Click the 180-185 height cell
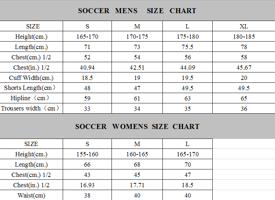Image resolution: width=275 pixels, height=200 pixels. pyautogui.click(x=244, y=37)
